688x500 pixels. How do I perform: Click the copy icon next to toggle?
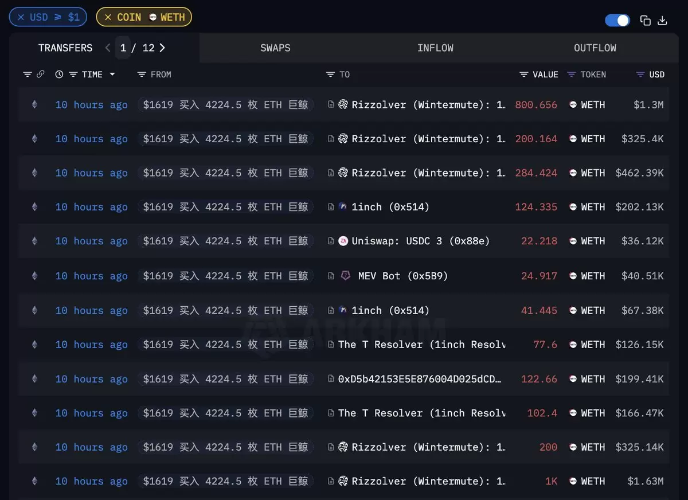[646, 21]
